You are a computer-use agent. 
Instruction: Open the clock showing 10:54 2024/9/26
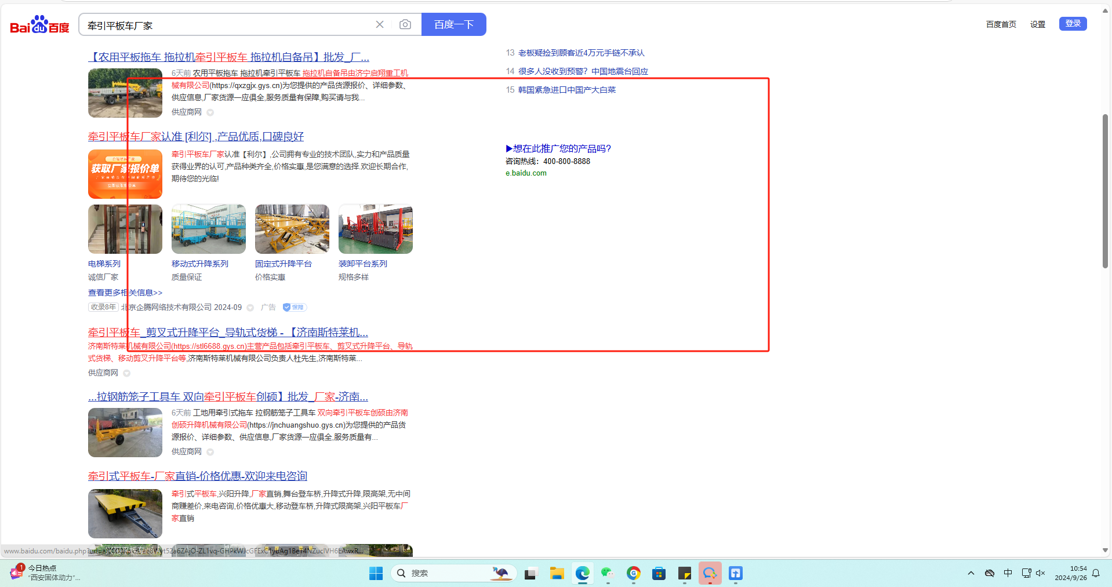(x=1071, y=573)
